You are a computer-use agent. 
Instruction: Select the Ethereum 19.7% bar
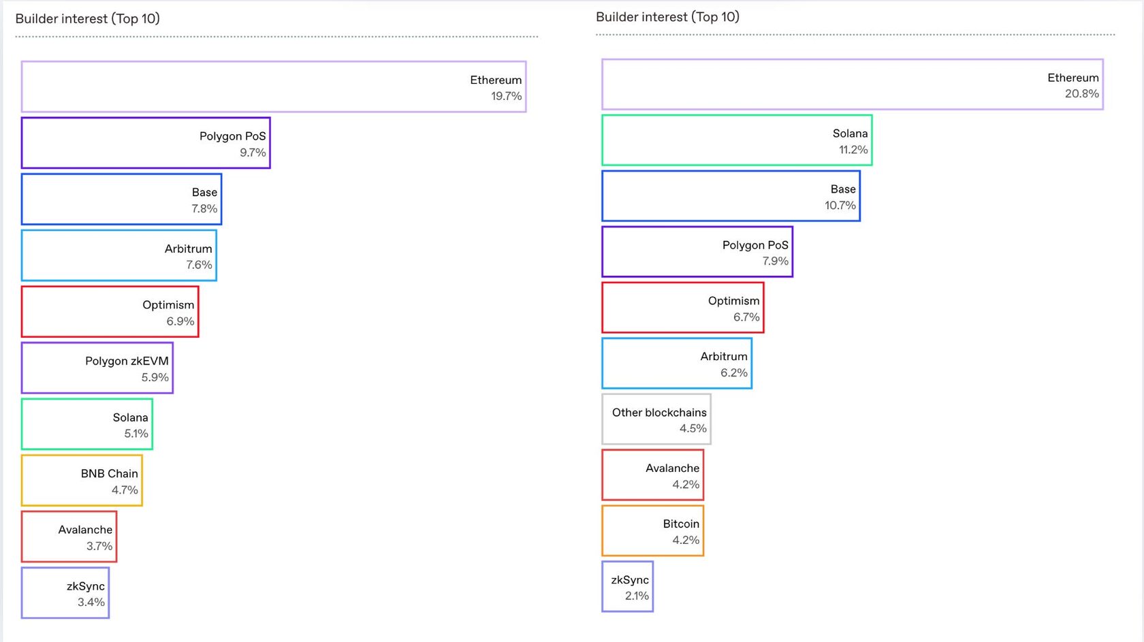point(274,87)
